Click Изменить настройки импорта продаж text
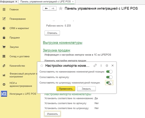Viewport: 145px width, 118px height. (x=65, y=60)
